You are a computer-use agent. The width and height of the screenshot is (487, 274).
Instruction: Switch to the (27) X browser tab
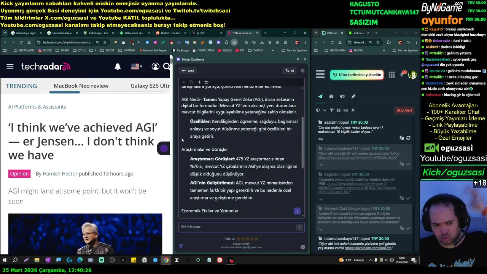206,33
